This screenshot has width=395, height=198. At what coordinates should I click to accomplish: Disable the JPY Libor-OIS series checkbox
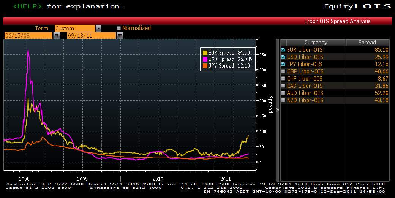[x=283, y=64]
